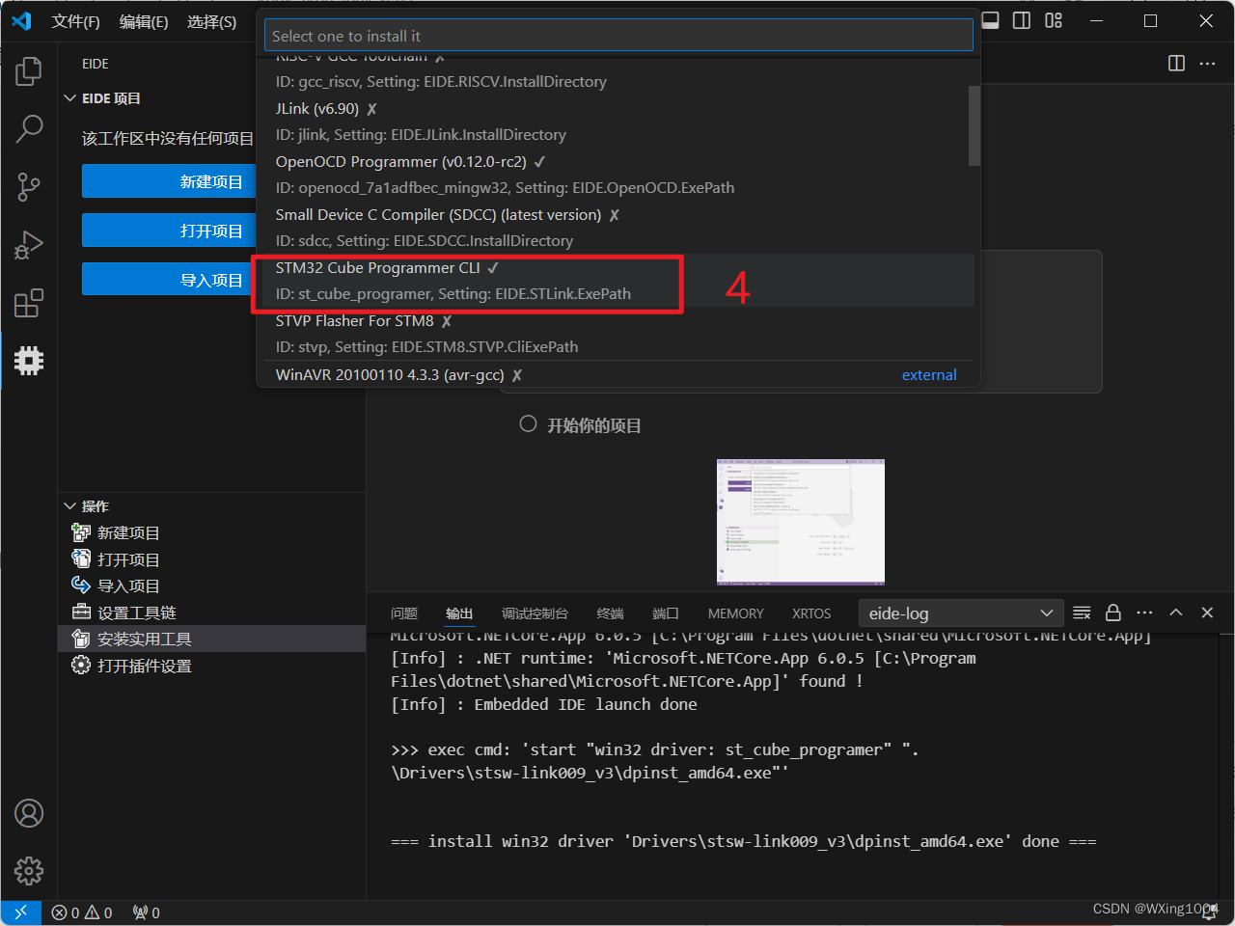Maximize the output panel with the chevron icon
This screenshot has width=1235, height=926.
[x=1176, y=613]
